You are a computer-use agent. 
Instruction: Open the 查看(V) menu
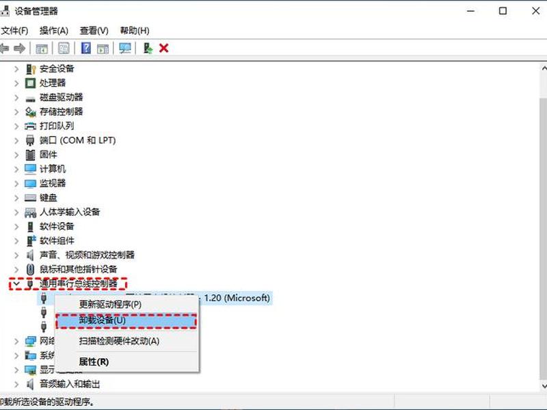point(94,31)
